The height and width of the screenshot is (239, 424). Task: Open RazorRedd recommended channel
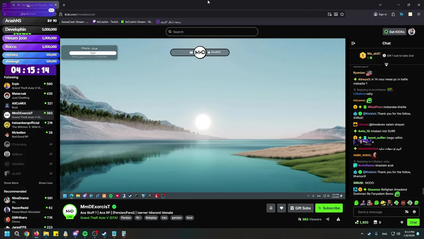click(x=28, y=210)
